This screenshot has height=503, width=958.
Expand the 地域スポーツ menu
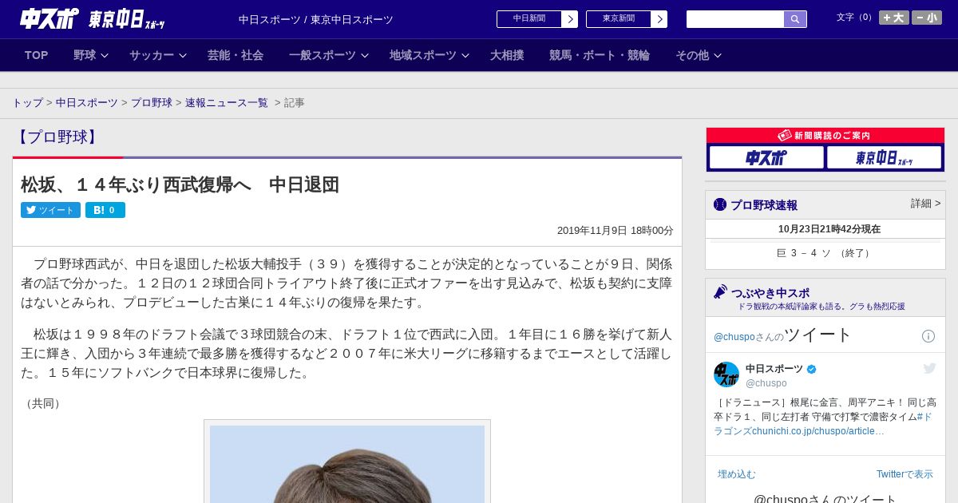[430, 55]
